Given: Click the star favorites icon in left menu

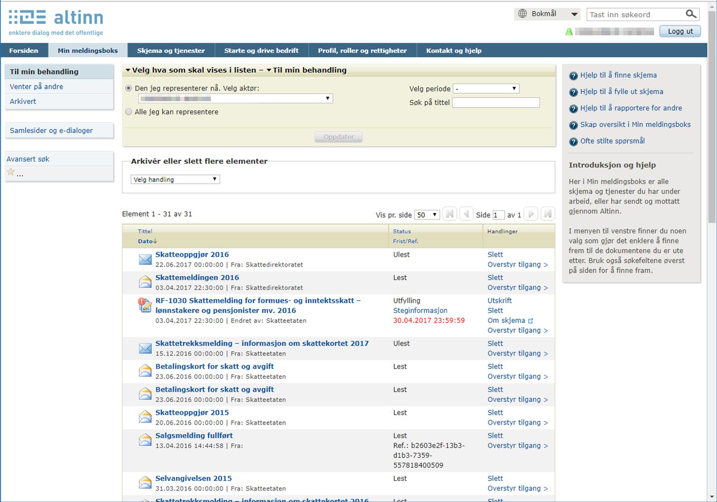Looking at the screenshot, I should point(11,172).
